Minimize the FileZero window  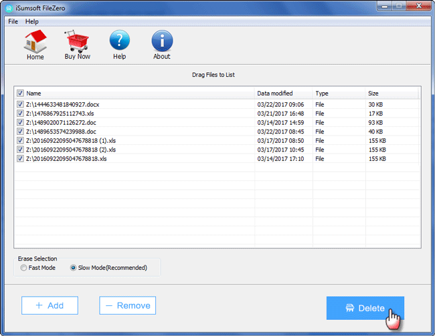click(385, 6)
